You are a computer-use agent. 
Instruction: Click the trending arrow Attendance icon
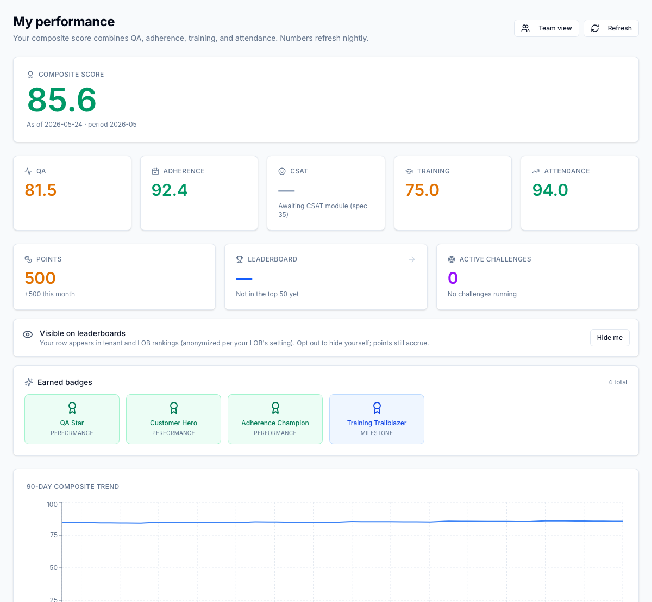pyautogui.click(x=536, y=171)
